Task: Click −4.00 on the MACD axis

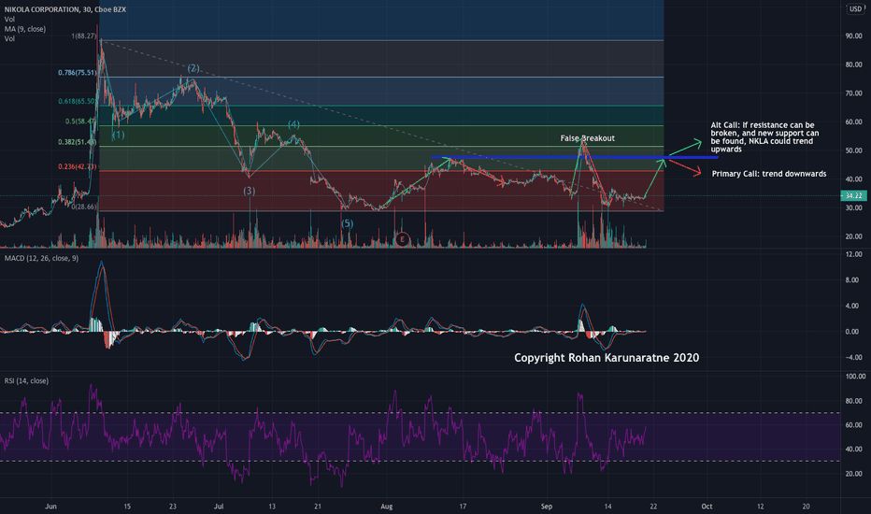Action: pos(854,357)
